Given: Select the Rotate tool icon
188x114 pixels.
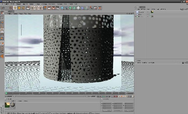Looking at the screenshot, I should [x=23, y=8].
